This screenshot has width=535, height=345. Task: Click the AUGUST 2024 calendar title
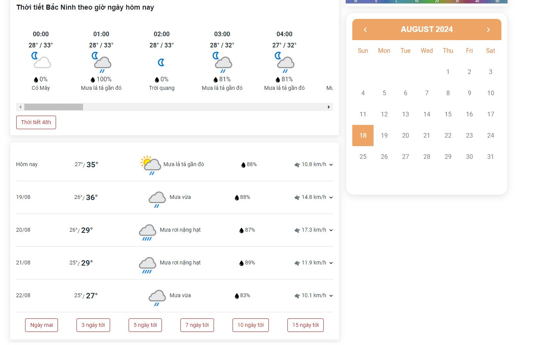[427, 29]
